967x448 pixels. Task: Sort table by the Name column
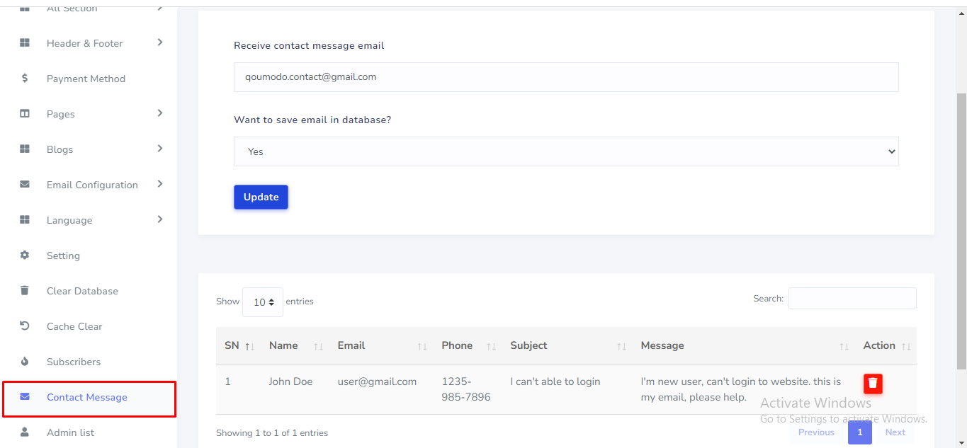(x=293, y=346)
